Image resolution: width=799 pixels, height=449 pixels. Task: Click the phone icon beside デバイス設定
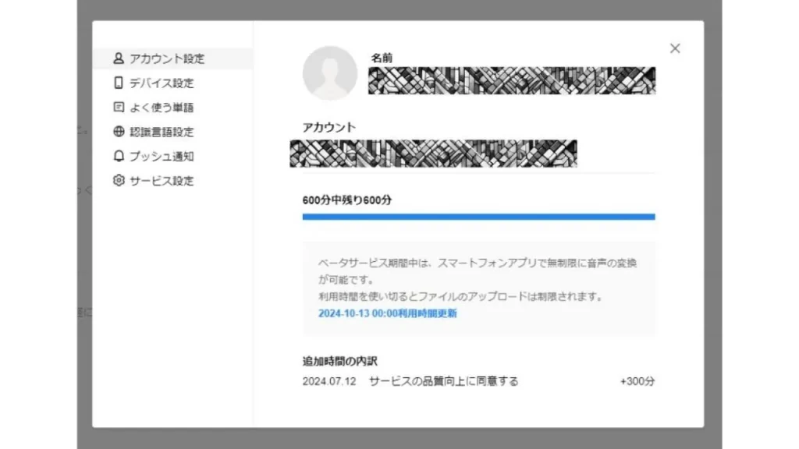click(x=119, y=83)
